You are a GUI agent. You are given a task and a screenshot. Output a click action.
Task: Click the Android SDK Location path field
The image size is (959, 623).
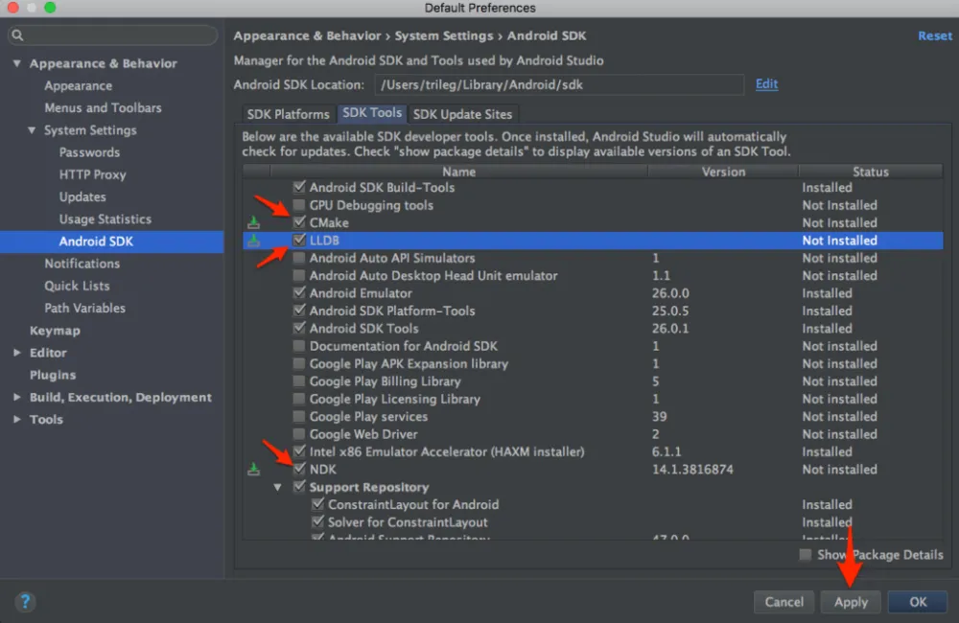(x=558, y=85)
